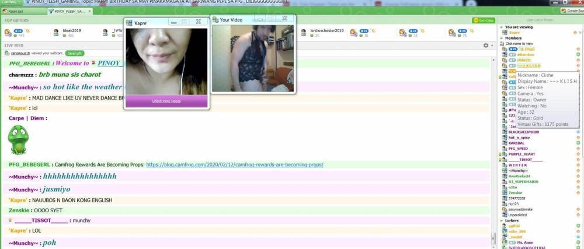Click the webcam icon in Your Video title
Image resolution: width=584 pixels, height=249 pixels.
215,20
